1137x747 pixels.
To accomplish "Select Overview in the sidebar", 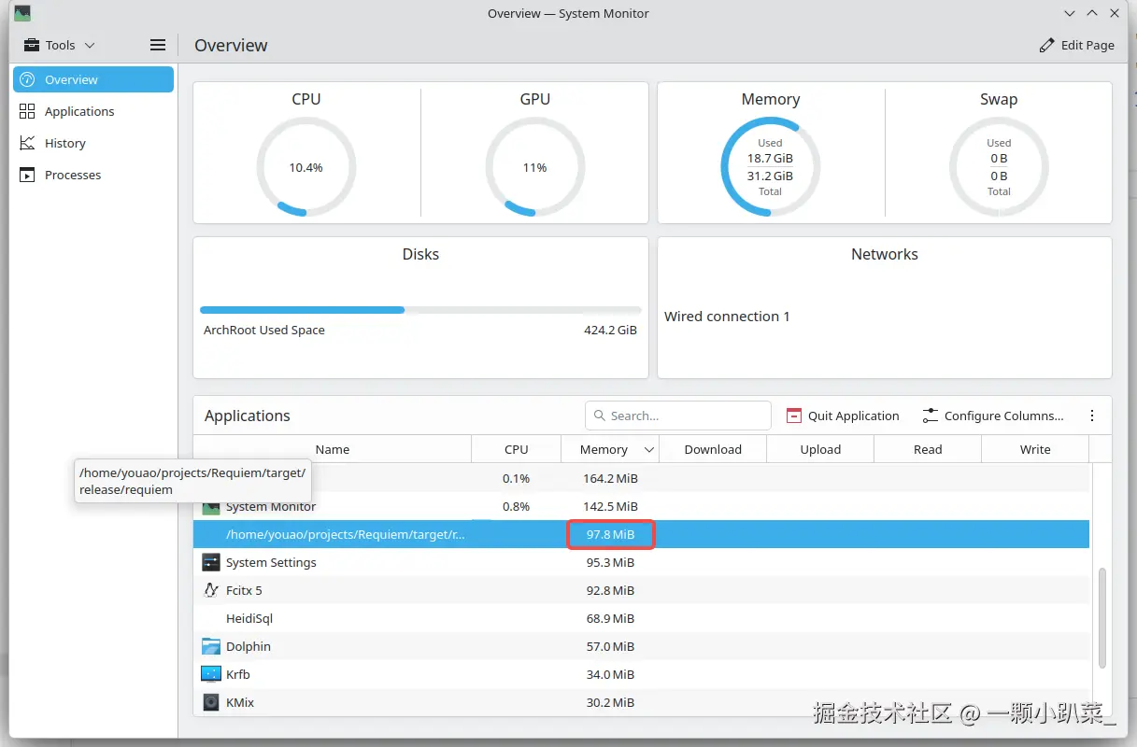I will (x=93, y=79).
